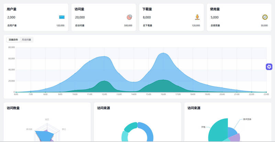Click the 50,000 total in 使用量 card
Image resolution: width=275 pixels, height=142 pixels.
pyautogui.click(x=264, y=26)
